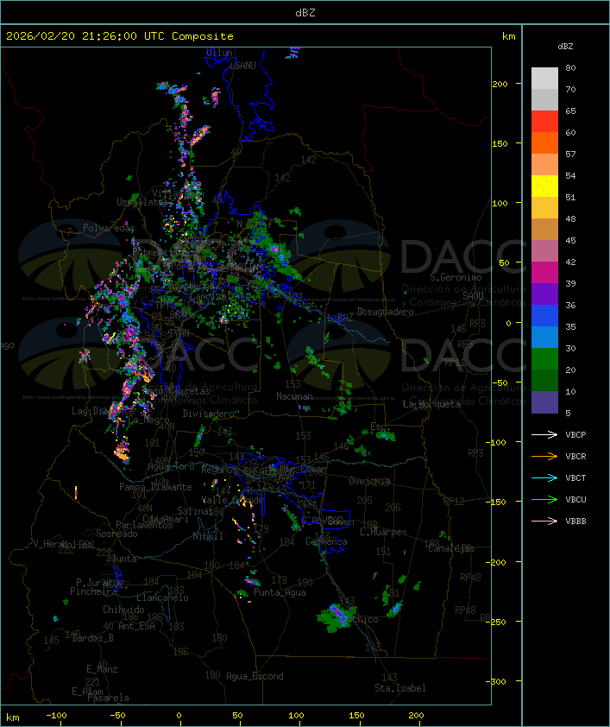The height and width of the screenshot is (727, 610).
Task: Click the Carmensa place label
Action: click(326, 541)
